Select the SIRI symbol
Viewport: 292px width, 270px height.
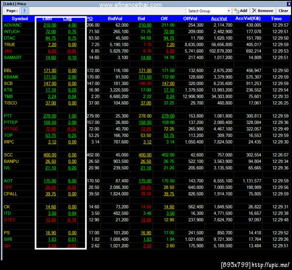point(8,239)
